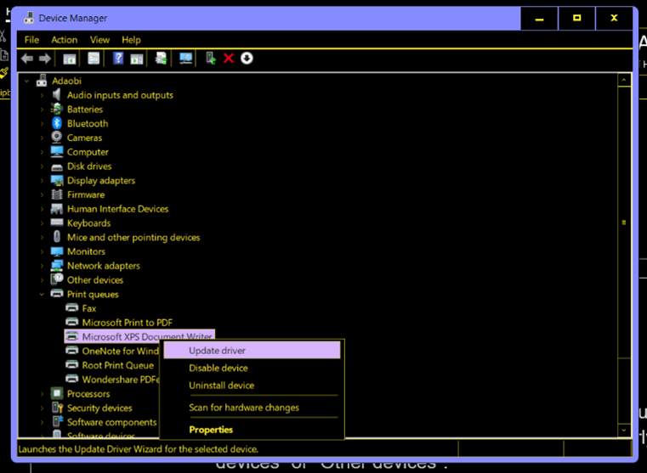The image size is (647, 473).
Task: Open the Action menu
Action: [x=65, y=40]
